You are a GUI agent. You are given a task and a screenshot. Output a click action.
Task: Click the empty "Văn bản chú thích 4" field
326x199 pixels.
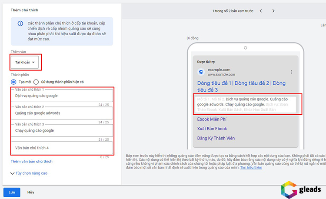63,148
